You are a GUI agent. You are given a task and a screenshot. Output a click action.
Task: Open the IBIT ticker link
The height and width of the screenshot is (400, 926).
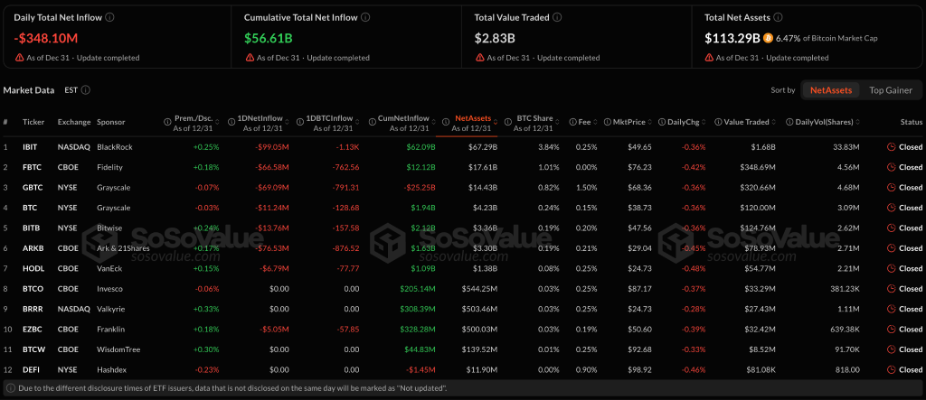click(x=31, y=146)
